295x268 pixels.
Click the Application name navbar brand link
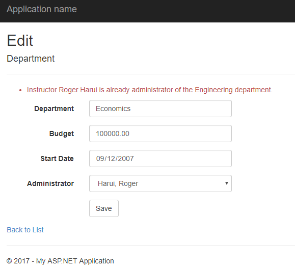coord(42,9)
